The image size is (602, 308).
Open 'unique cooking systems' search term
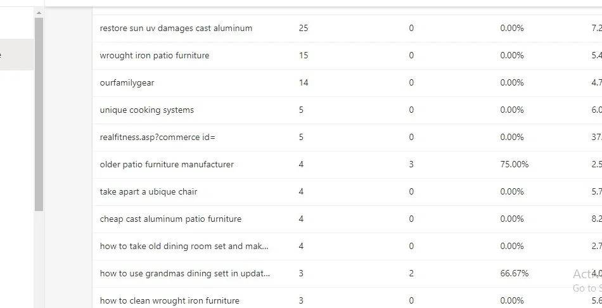(147, 110)
